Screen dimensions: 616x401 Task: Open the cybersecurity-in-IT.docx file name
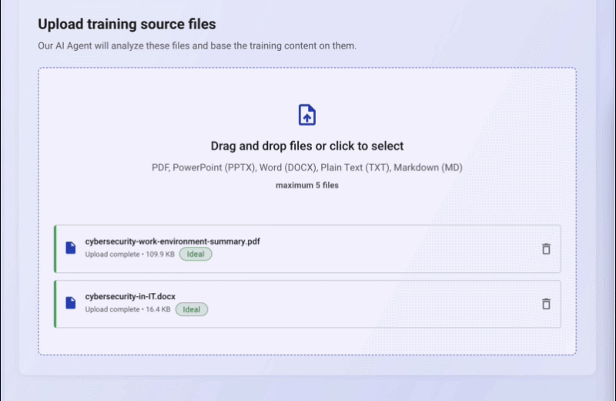[x=130, y=296]
